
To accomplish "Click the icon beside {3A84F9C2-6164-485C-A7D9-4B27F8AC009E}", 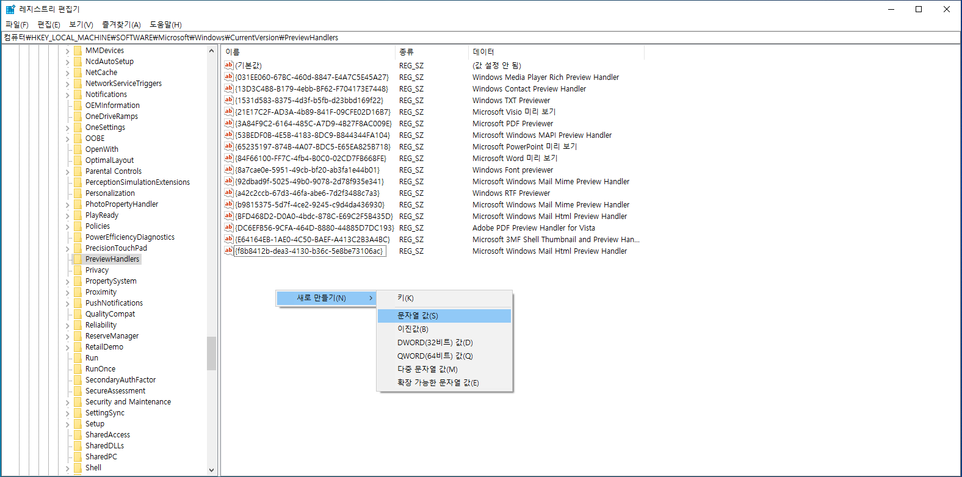I will pyautogui.click(x=229, y=123).
